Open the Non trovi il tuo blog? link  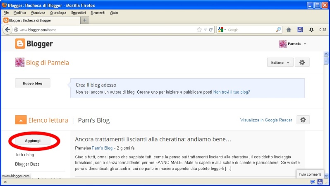coord(232,92)
